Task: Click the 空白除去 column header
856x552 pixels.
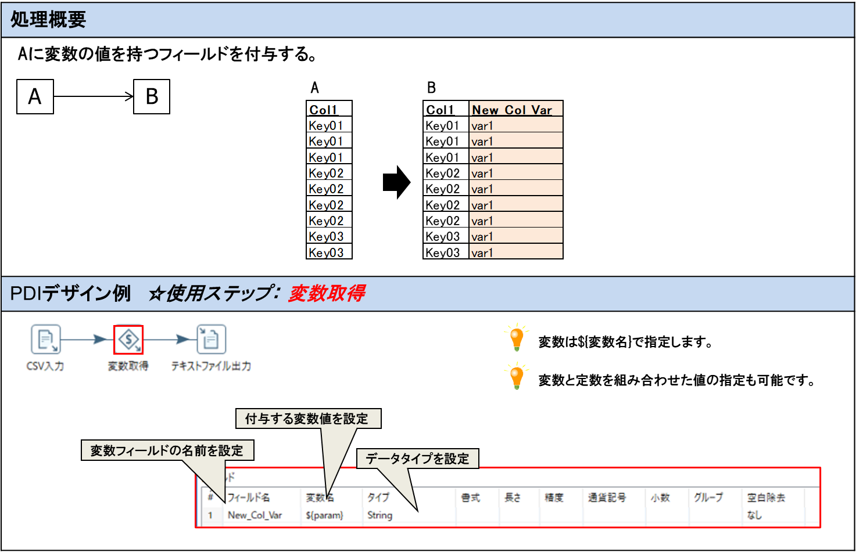Action: (766, 497)
